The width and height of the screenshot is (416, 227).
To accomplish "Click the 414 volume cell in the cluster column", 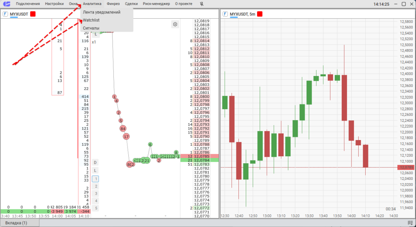I will (x=84, y=97).
